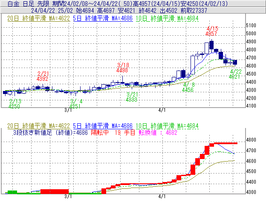Click the 4/22 4621 low annotation
This screenshot has height=202, width=266.
tap(235, 74)
